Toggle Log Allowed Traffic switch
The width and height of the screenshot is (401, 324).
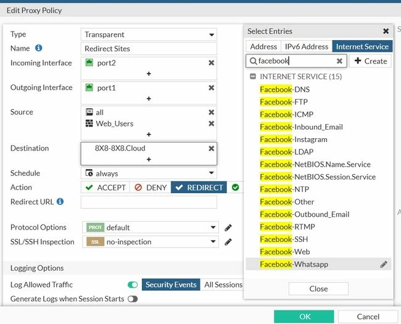click(133, 285)
